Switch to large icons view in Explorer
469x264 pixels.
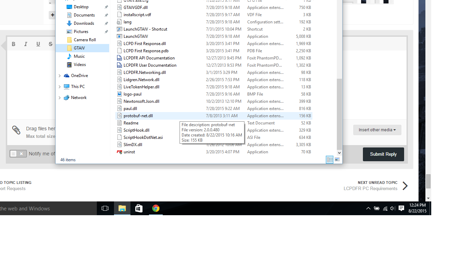[337, 159]
